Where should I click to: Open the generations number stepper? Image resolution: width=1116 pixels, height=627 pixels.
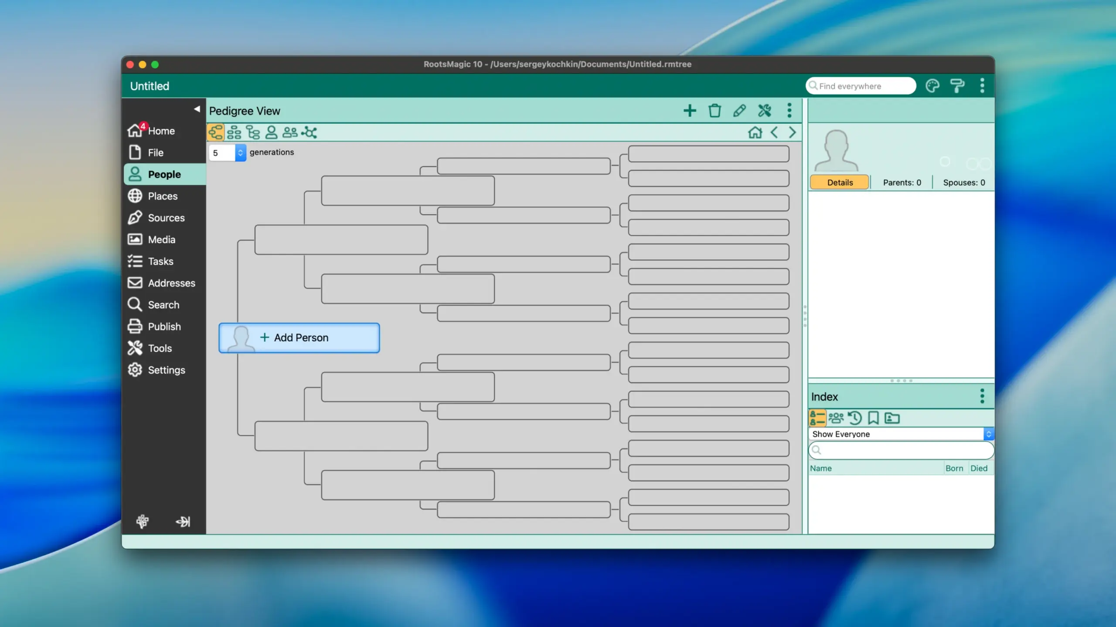[x=240, y=153]
